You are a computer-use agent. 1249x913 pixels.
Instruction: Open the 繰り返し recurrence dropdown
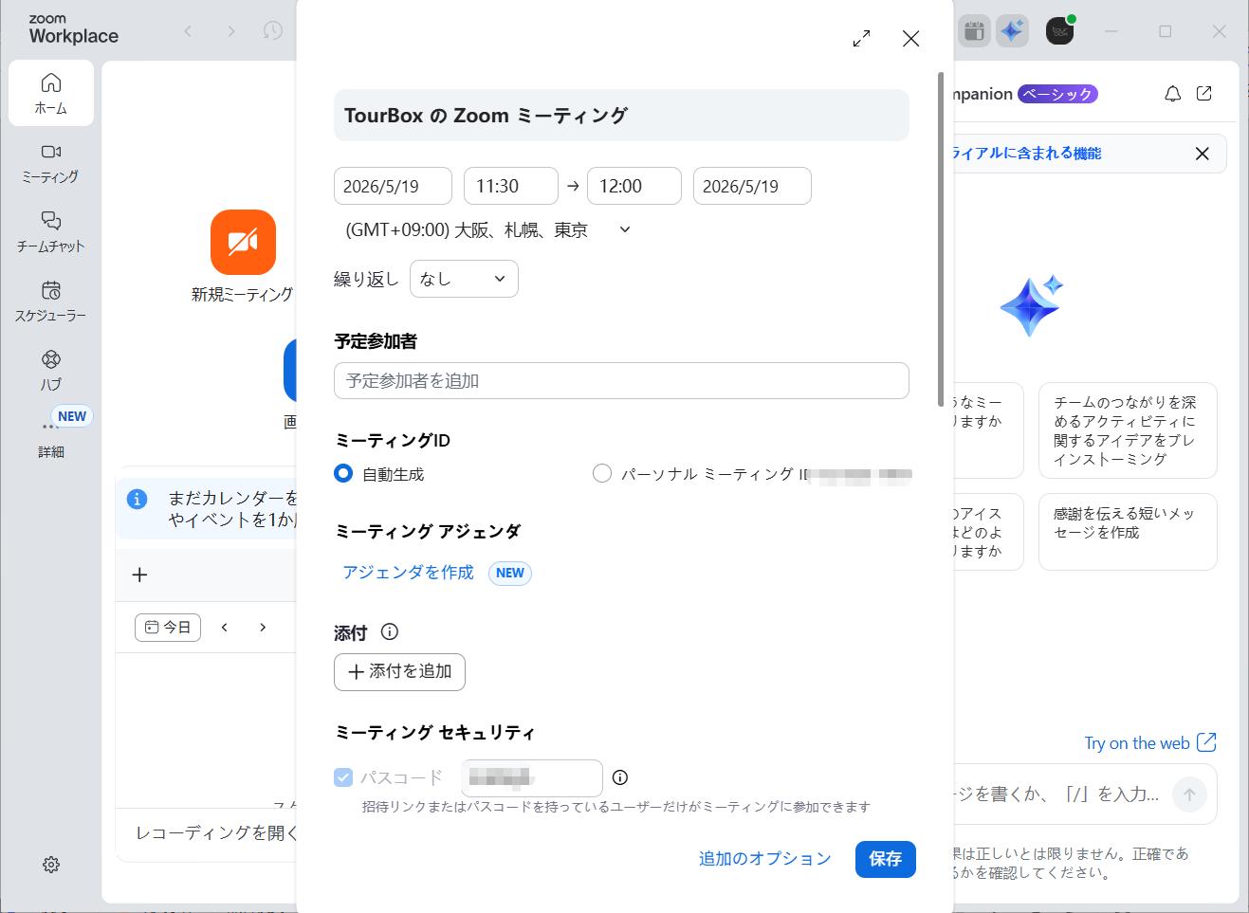464,279
